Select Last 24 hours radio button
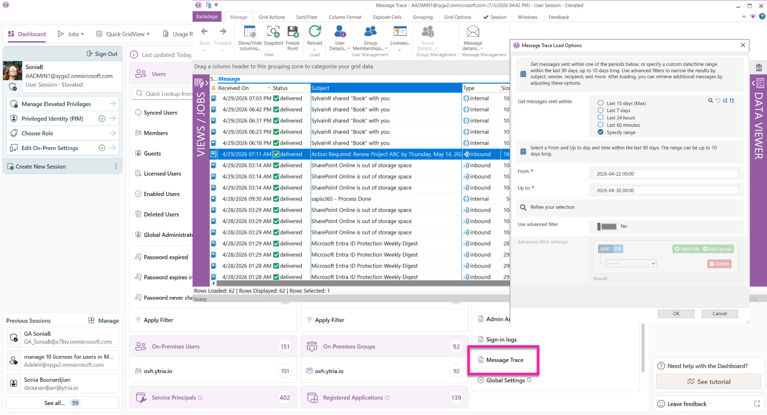The width and height of the screenshot is (767, 415). tap(600, 117)
